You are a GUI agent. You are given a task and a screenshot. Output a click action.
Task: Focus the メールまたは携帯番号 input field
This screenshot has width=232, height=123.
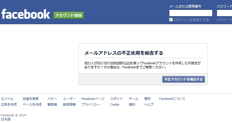coord(191,13)
